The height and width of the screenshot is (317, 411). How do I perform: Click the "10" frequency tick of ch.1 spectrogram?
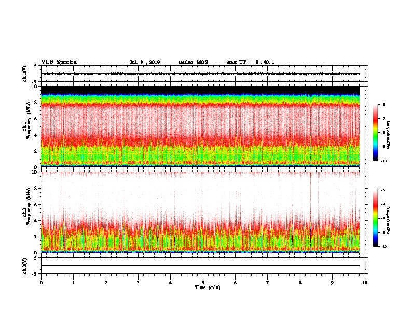coord(35,87)
